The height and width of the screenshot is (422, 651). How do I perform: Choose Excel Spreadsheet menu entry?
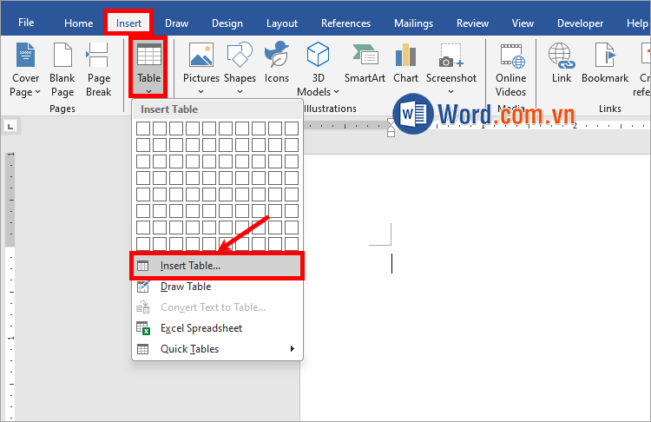[217, 328]
